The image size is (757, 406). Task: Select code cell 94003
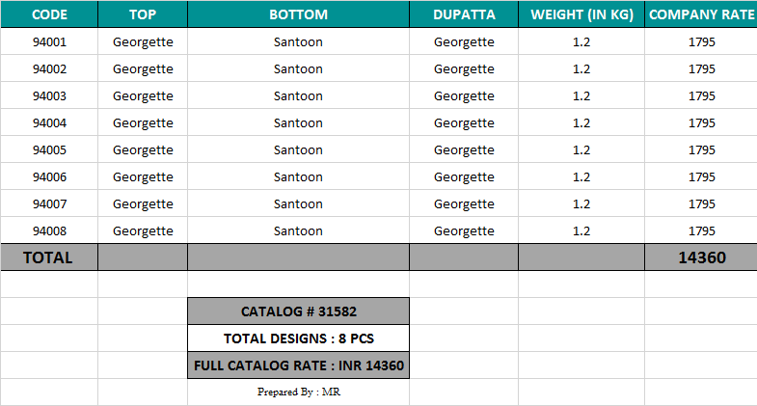[x=49, y=95]
